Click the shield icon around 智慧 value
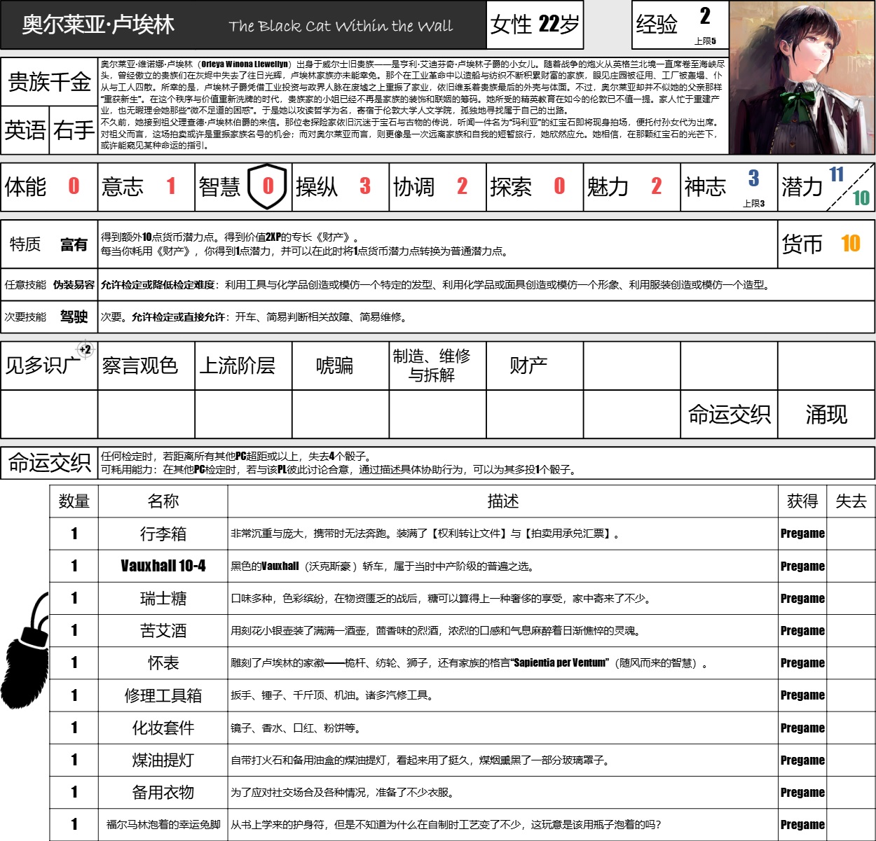The width and height of the screenshot is (876, 841). tap(268, 186)
